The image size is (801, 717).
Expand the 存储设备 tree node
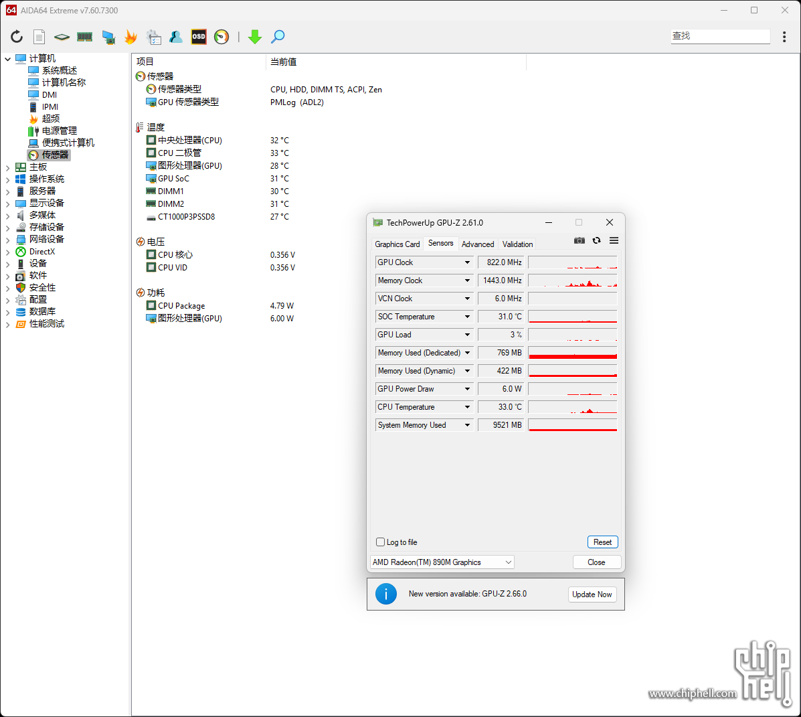click(x=7, y=228)
